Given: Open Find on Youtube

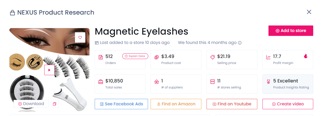Looking at the screenshot, I should pos(232,104).
